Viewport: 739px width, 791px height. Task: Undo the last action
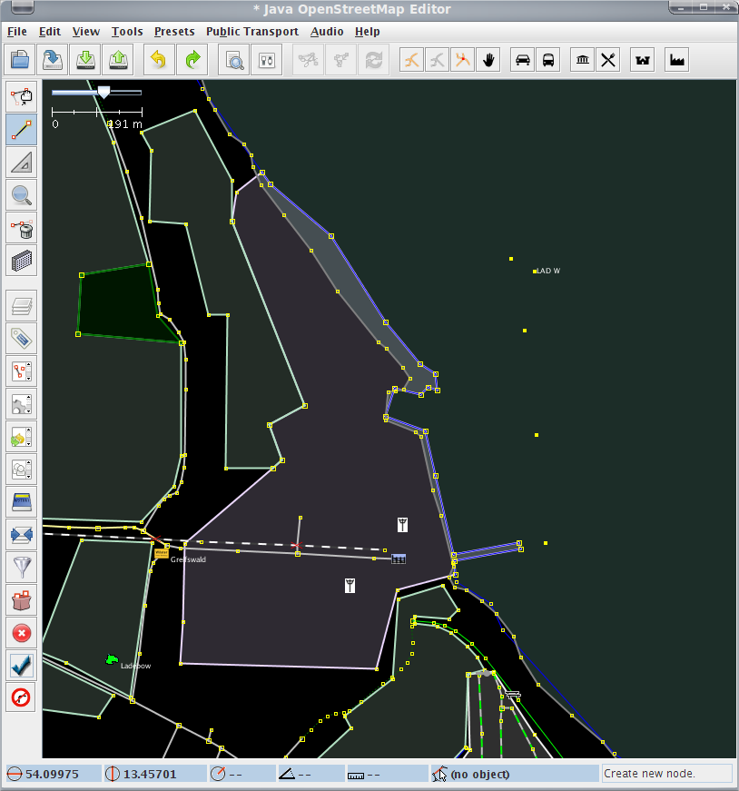point(159,61)
